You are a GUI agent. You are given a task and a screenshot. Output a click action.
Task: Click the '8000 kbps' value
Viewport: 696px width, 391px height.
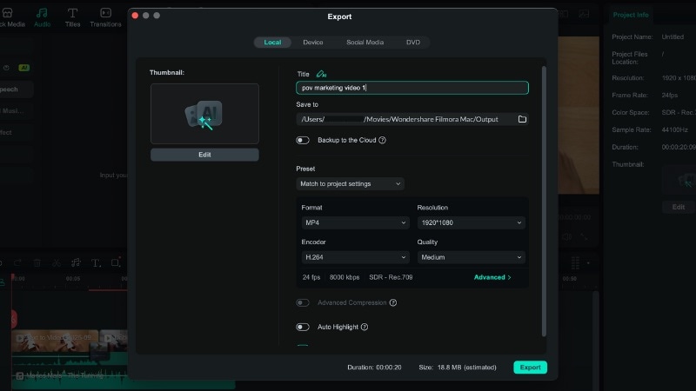pos(345,277)
